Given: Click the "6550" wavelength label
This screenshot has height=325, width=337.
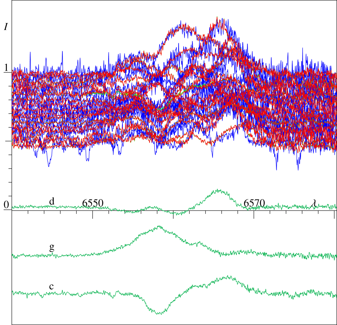Looking at the screenshot, I should [x=93, y=203].
